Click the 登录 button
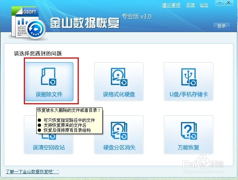The image size is (238, 180). 222,26
